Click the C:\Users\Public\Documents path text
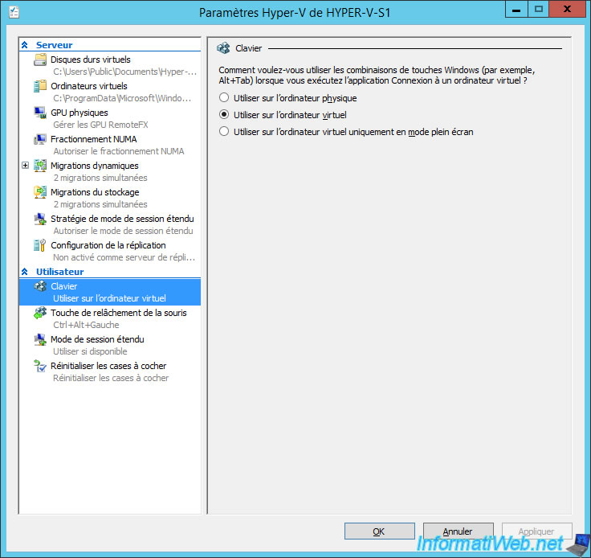591x558 pixels. click(125, 72)
